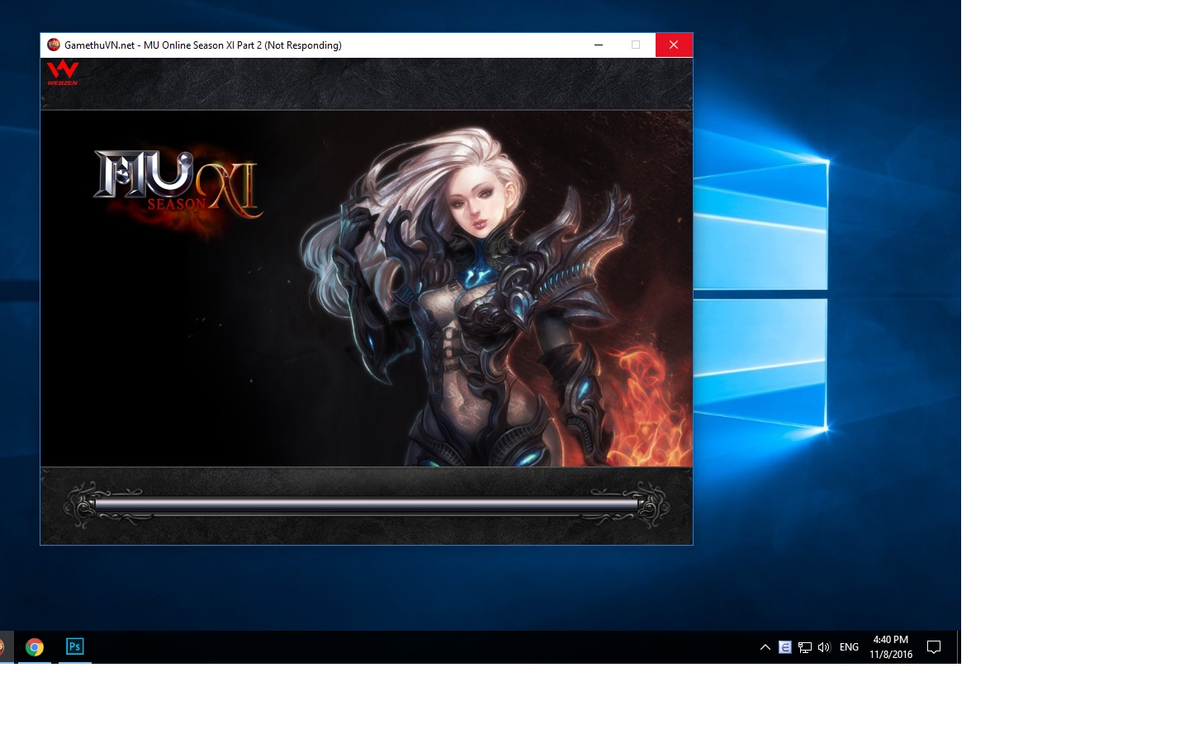Switch to Photoshop in the taskbar
The height and width of the screenshot is (743, 1189).
(75, 647)
